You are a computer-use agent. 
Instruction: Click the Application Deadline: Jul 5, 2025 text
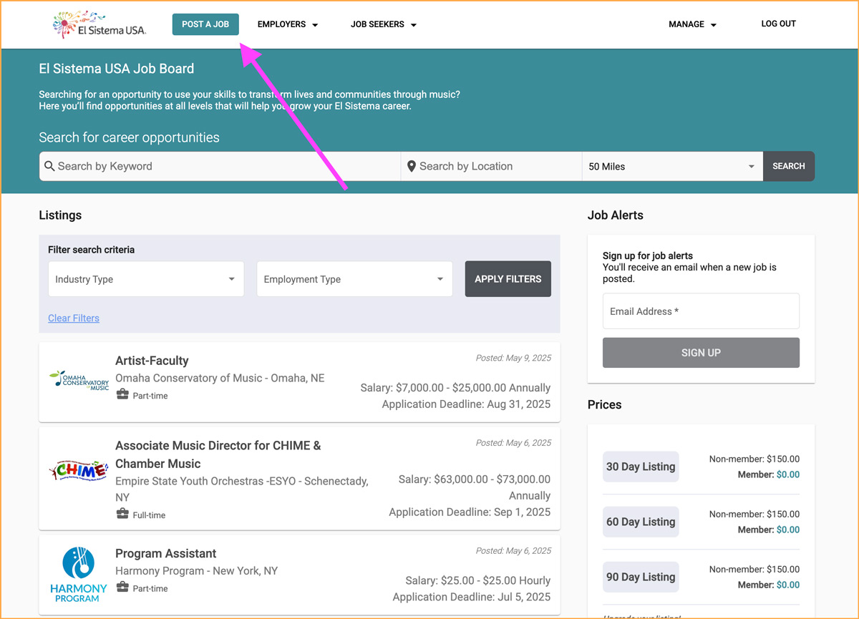[x=472, y=597]
